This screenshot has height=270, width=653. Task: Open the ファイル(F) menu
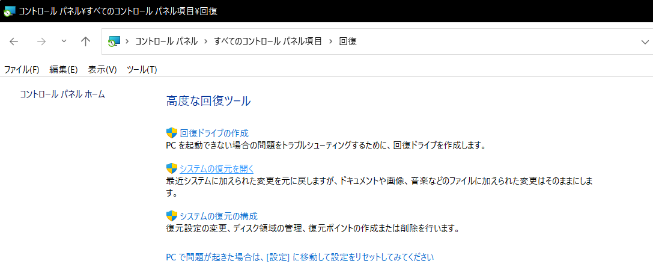click(21, 70)
